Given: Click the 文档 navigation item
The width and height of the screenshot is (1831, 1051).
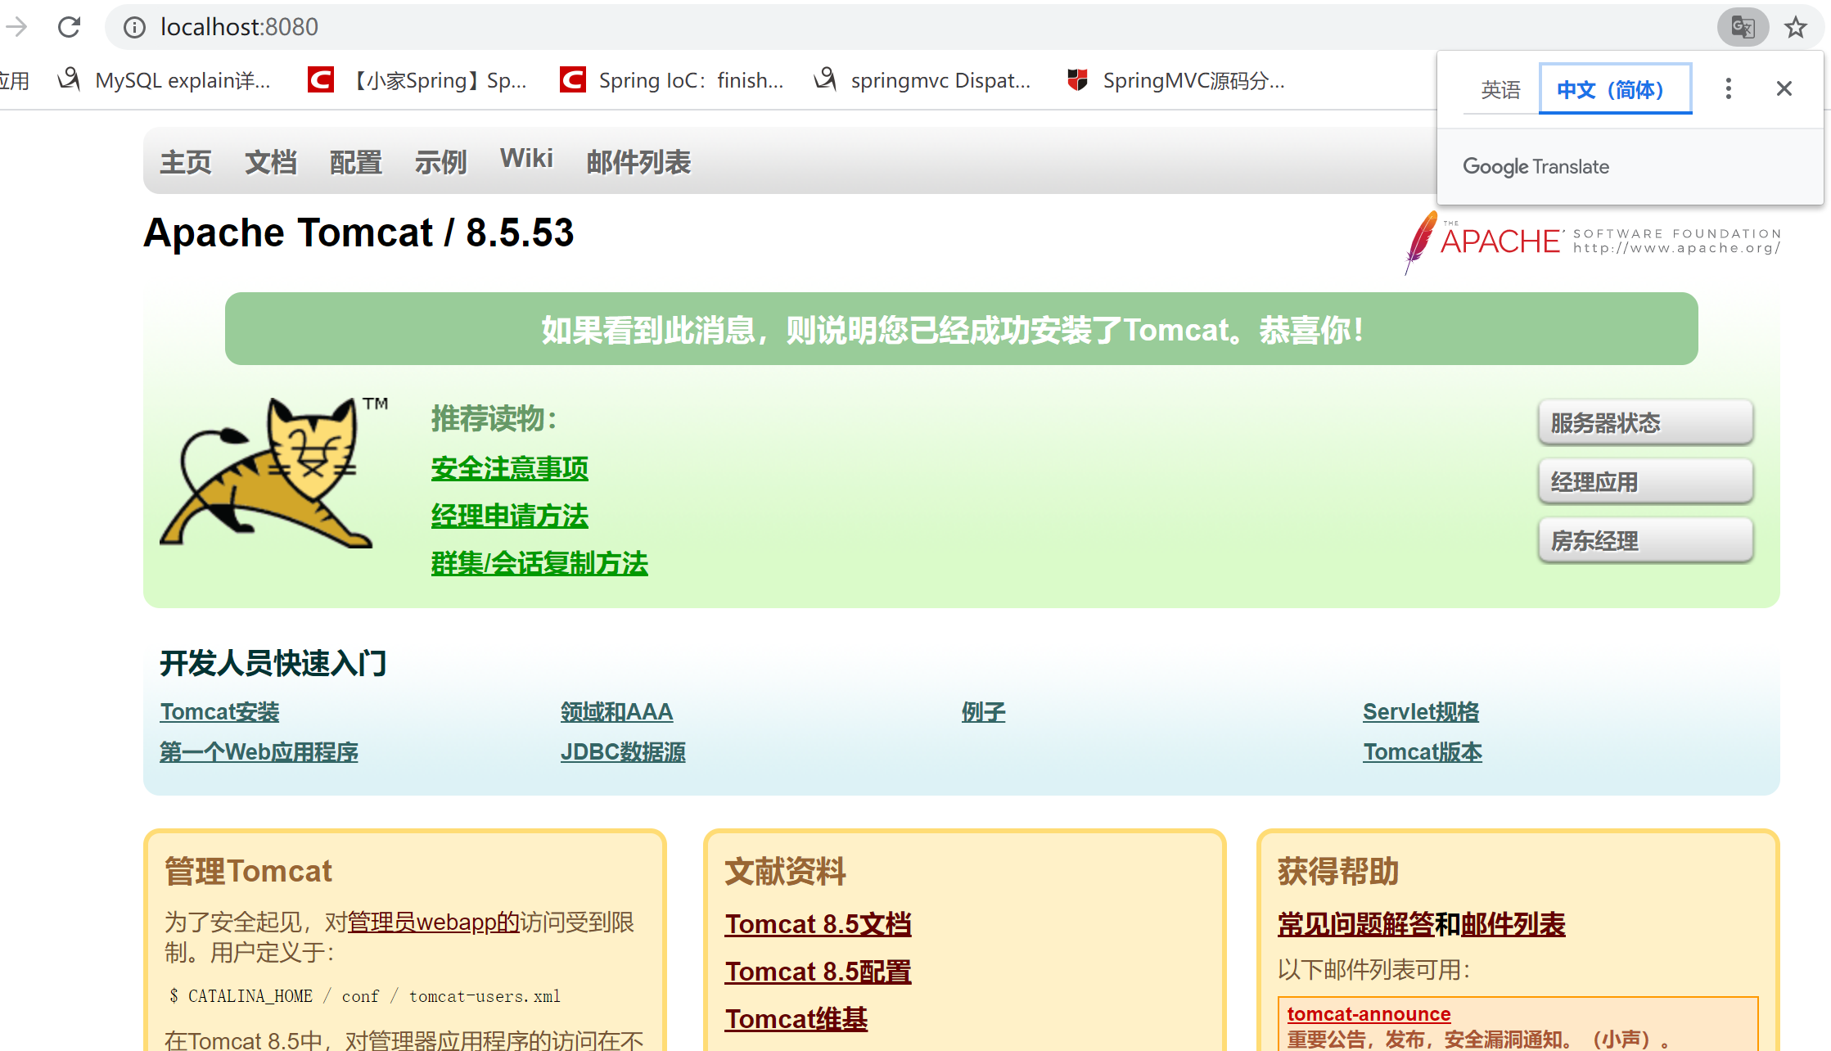Looking at the screenshot, I should (x=271, y=161).
